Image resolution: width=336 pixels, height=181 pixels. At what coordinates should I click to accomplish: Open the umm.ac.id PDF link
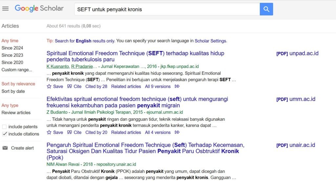(x=296, y=99)
